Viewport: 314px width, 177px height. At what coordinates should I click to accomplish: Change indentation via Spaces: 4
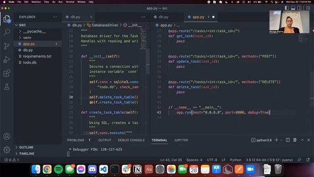(x=194, y=160)
